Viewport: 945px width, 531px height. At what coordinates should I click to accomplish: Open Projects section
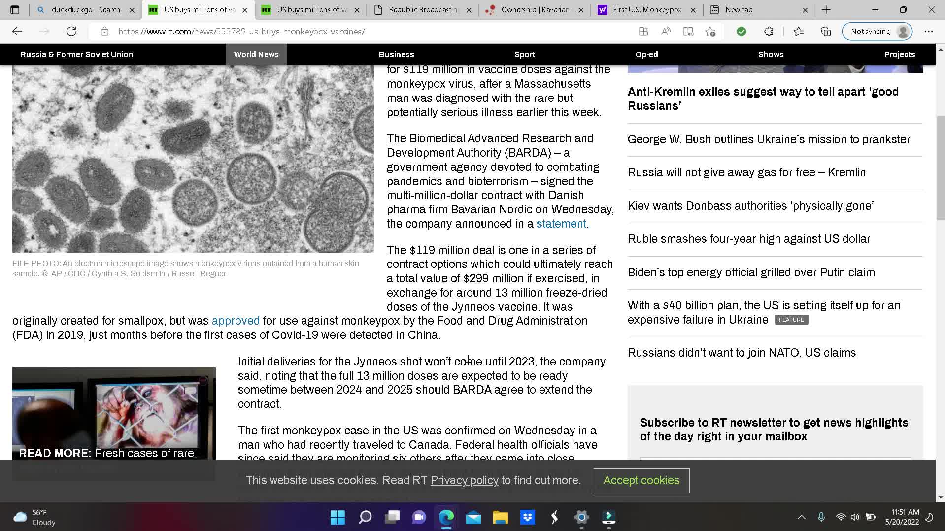click(899, 54)
